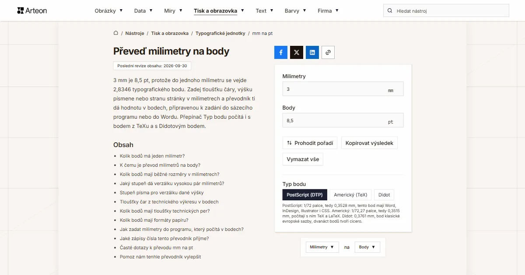Image resolution: width=525 pixels, height=275 pixels.
Task: Open the Tisk a obrazovka menu
Action: 219,10
